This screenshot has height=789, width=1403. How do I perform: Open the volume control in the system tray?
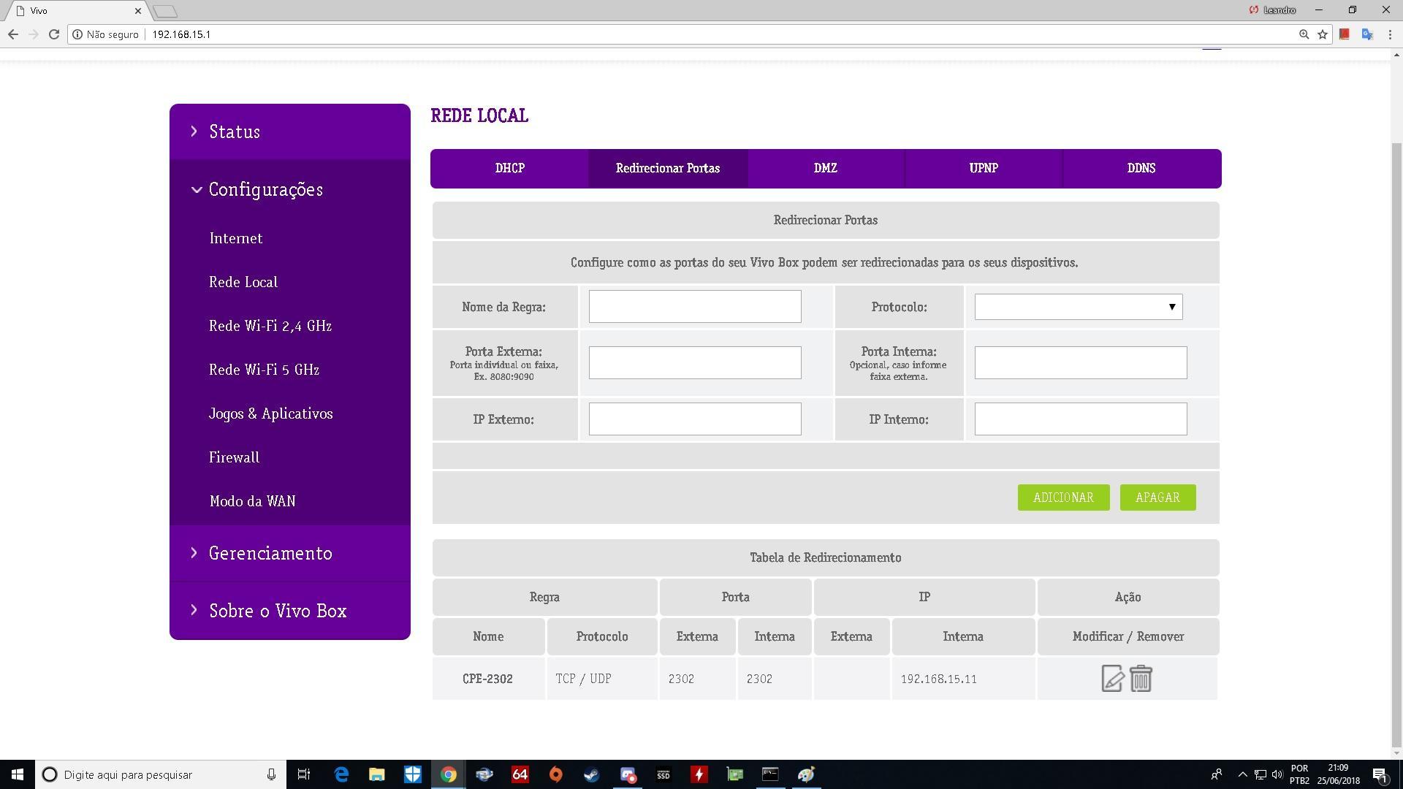(x=1277, y=774)
